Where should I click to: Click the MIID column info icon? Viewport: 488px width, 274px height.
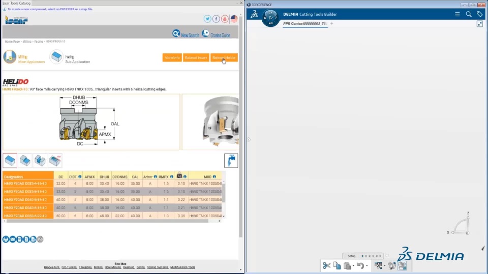coord(215,177)
